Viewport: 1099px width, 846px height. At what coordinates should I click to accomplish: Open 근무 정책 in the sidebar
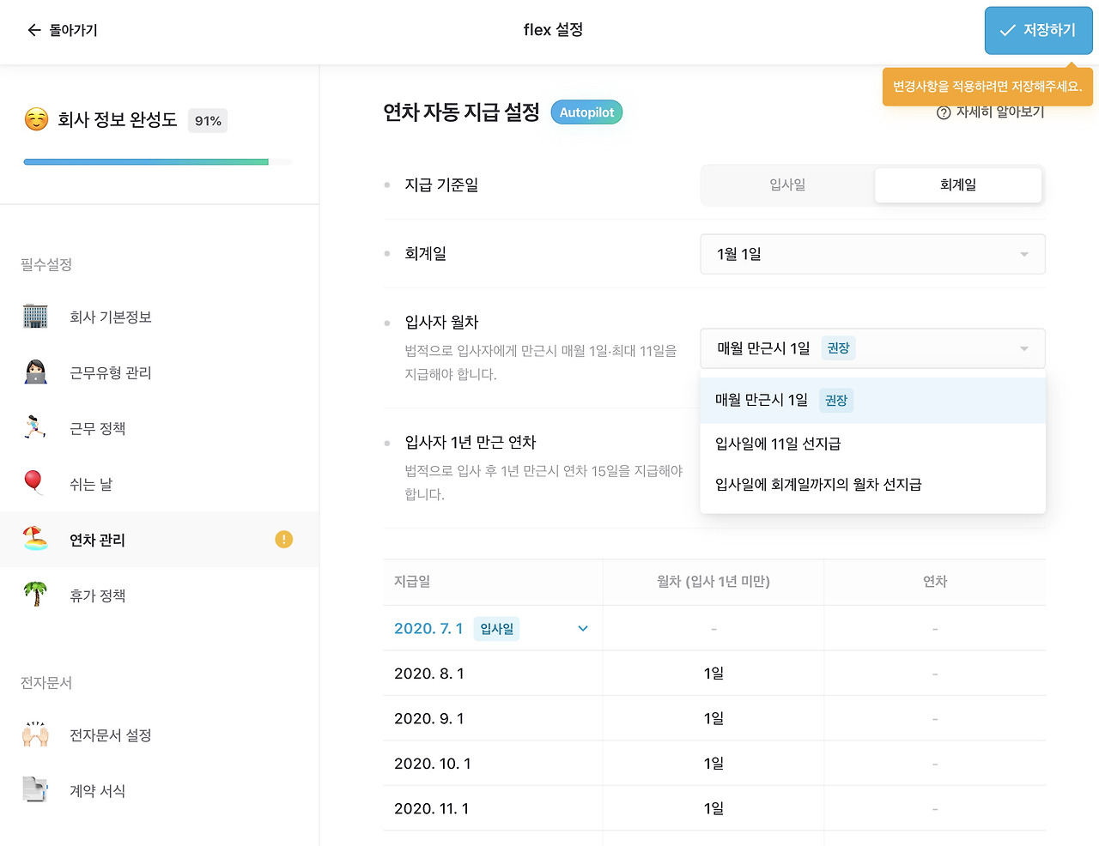click(x=160, y=428)
